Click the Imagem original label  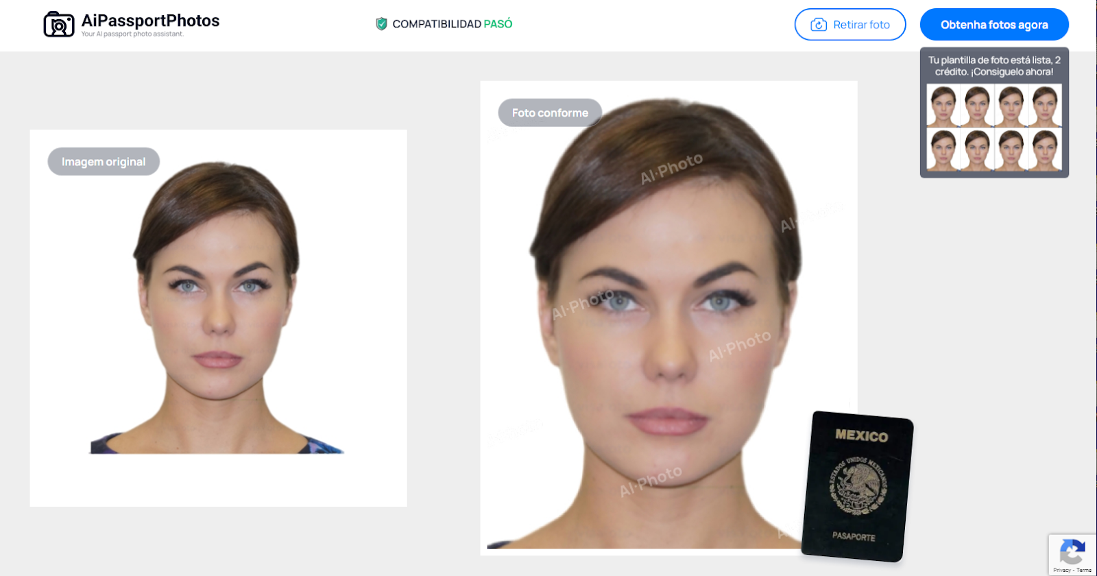[x=104, y=162]
